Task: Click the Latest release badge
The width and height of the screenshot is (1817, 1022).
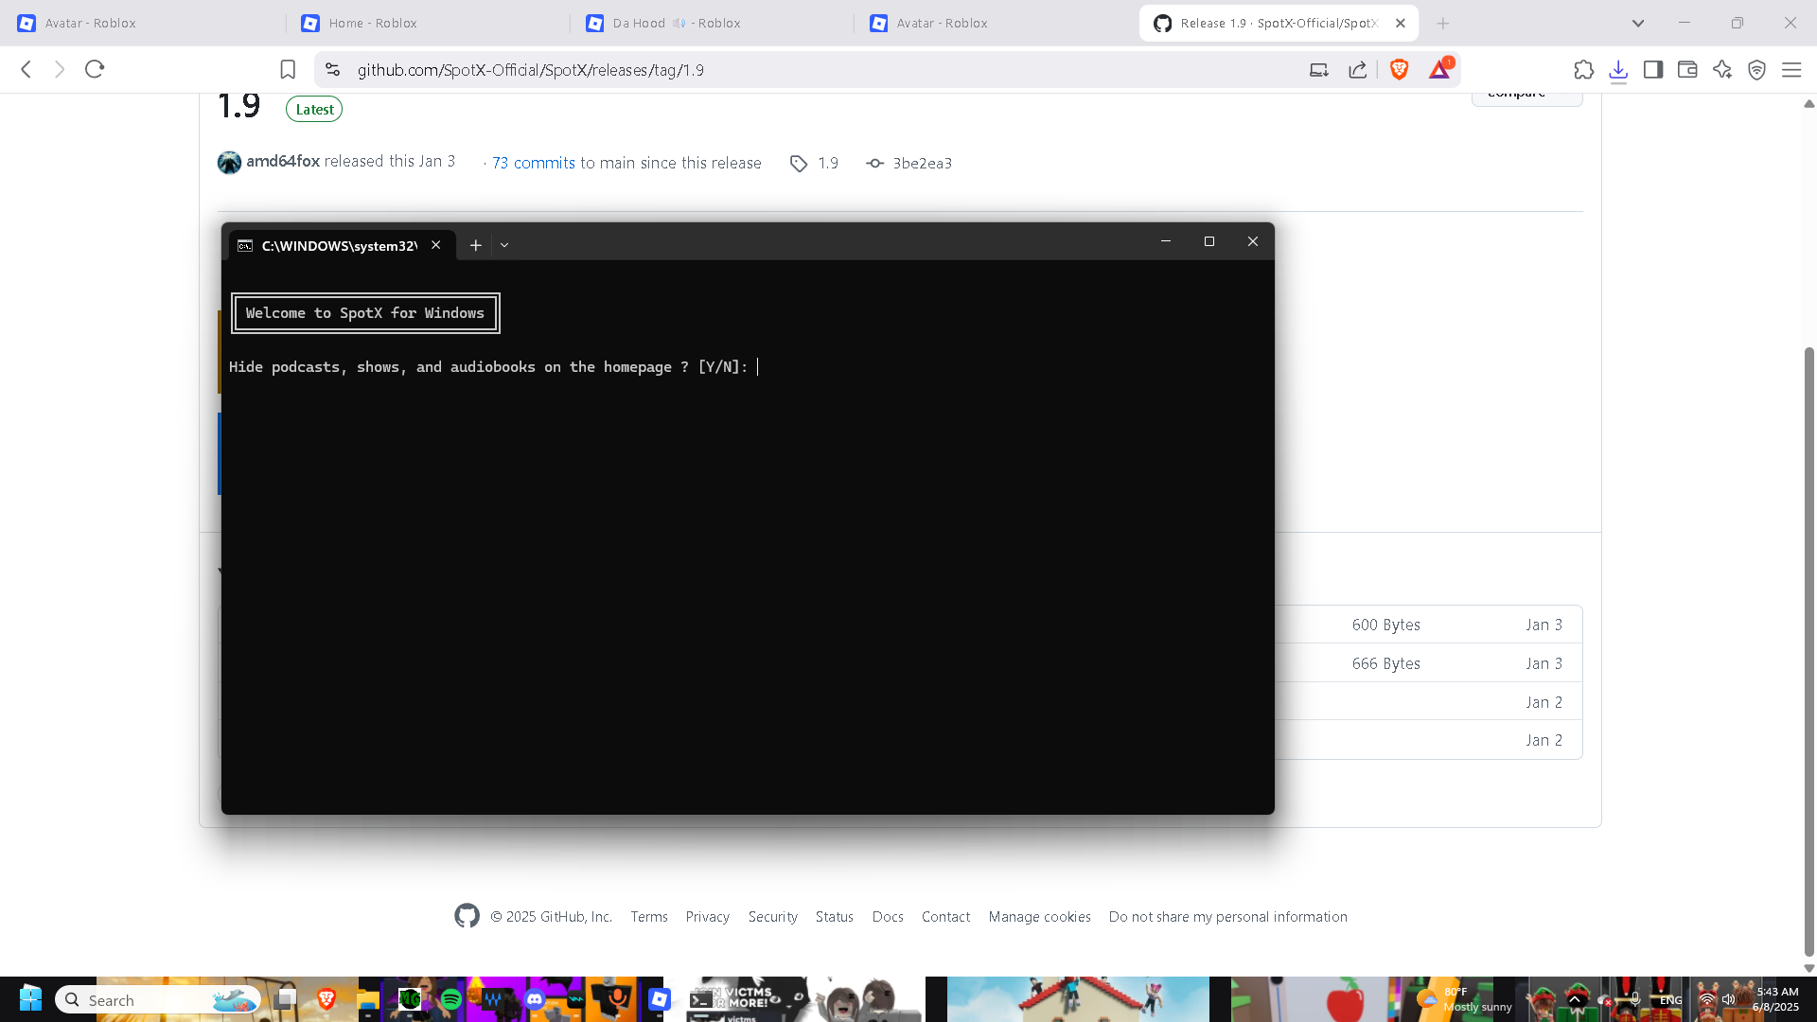Action: click(x=314, y=109)
